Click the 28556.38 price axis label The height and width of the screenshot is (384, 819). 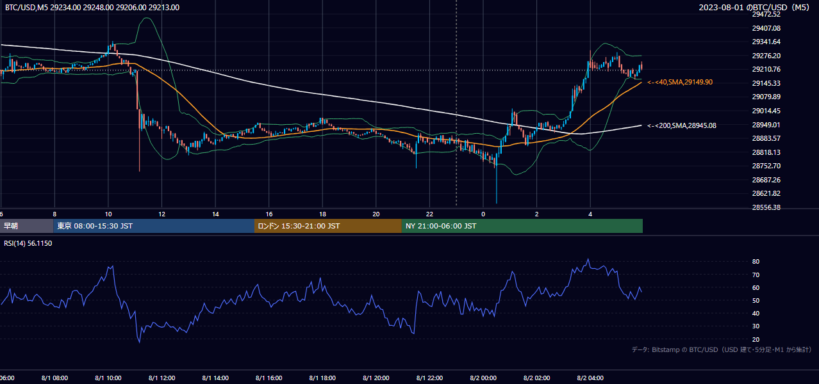coord(766,207)
